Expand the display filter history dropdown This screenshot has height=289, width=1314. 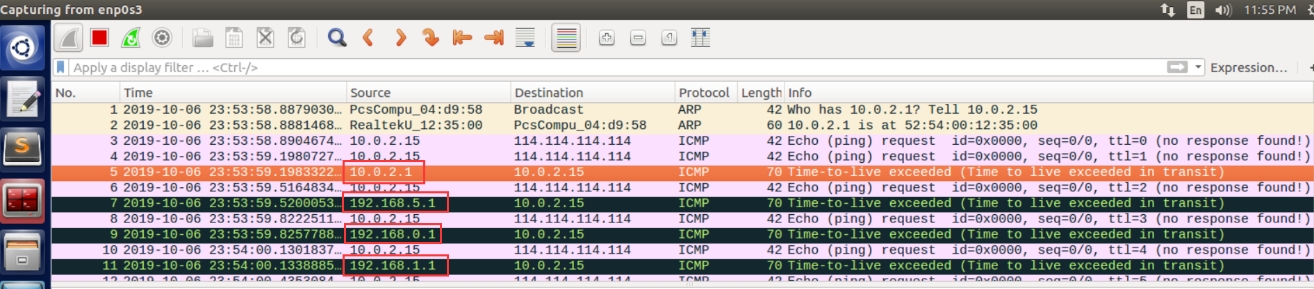(x=1198, y=67)
